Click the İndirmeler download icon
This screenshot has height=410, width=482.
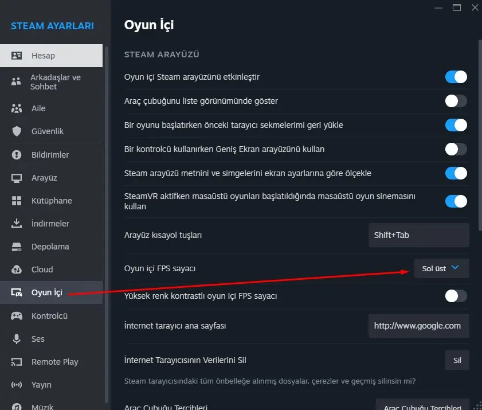[17, 224]
